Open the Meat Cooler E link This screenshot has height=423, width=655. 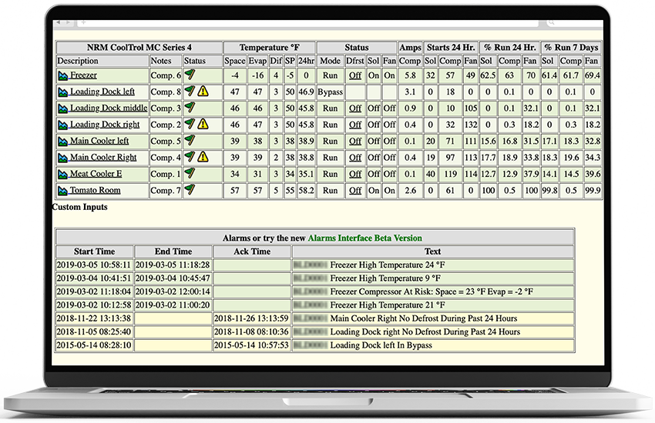coord(96,174)
